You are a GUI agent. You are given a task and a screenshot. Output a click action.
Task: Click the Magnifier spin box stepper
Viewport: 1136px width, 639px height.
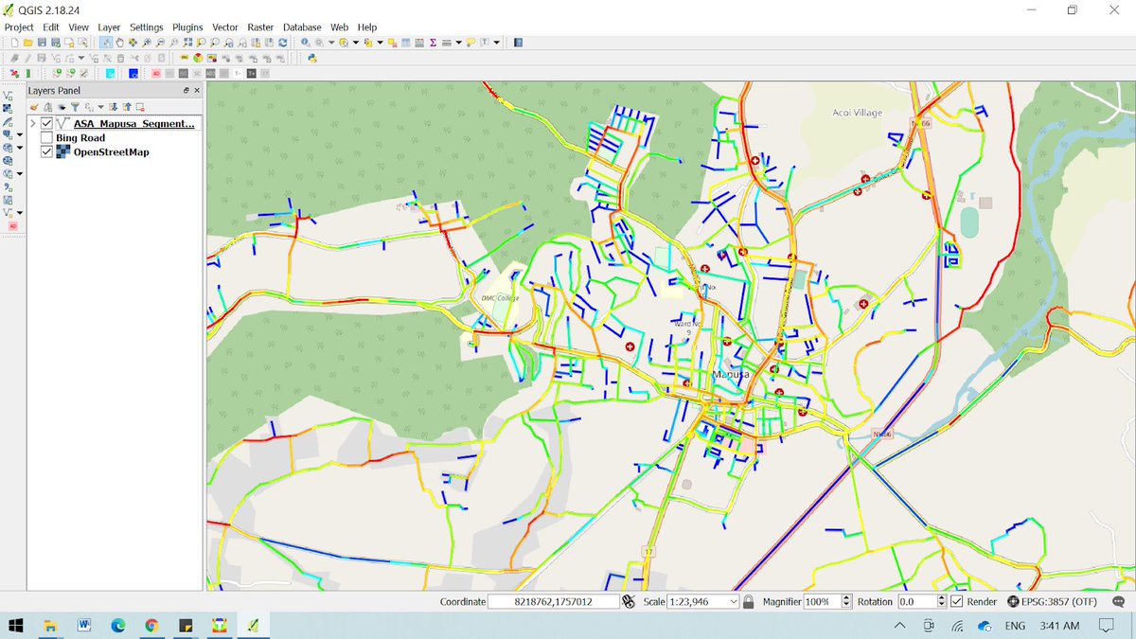846,601
